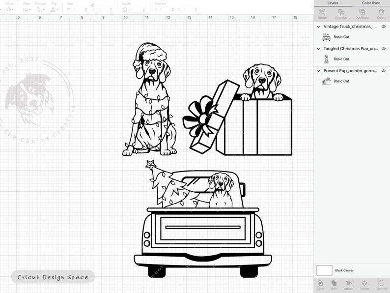Select the dog in Santa hat image

[149, 99]
